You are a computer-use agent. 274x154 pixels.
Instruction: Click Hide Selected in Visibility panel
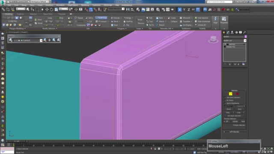[202, 18]
